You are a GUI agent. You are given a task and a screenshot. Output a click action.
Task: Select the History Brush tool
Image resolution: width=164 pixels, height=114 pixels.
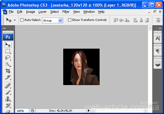8,106
